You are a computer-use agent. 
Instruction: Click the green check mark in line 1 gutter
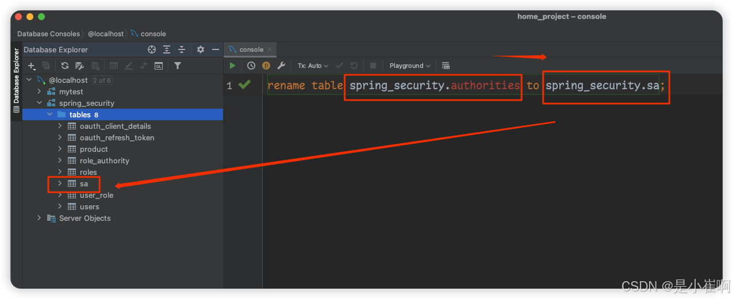coord(244,85)
